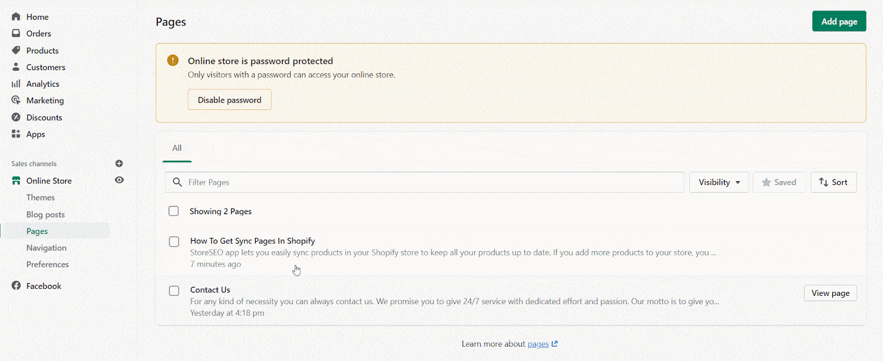883x361 pixels.
Task: Open the Contact Us page title
Action: point(210,290)
